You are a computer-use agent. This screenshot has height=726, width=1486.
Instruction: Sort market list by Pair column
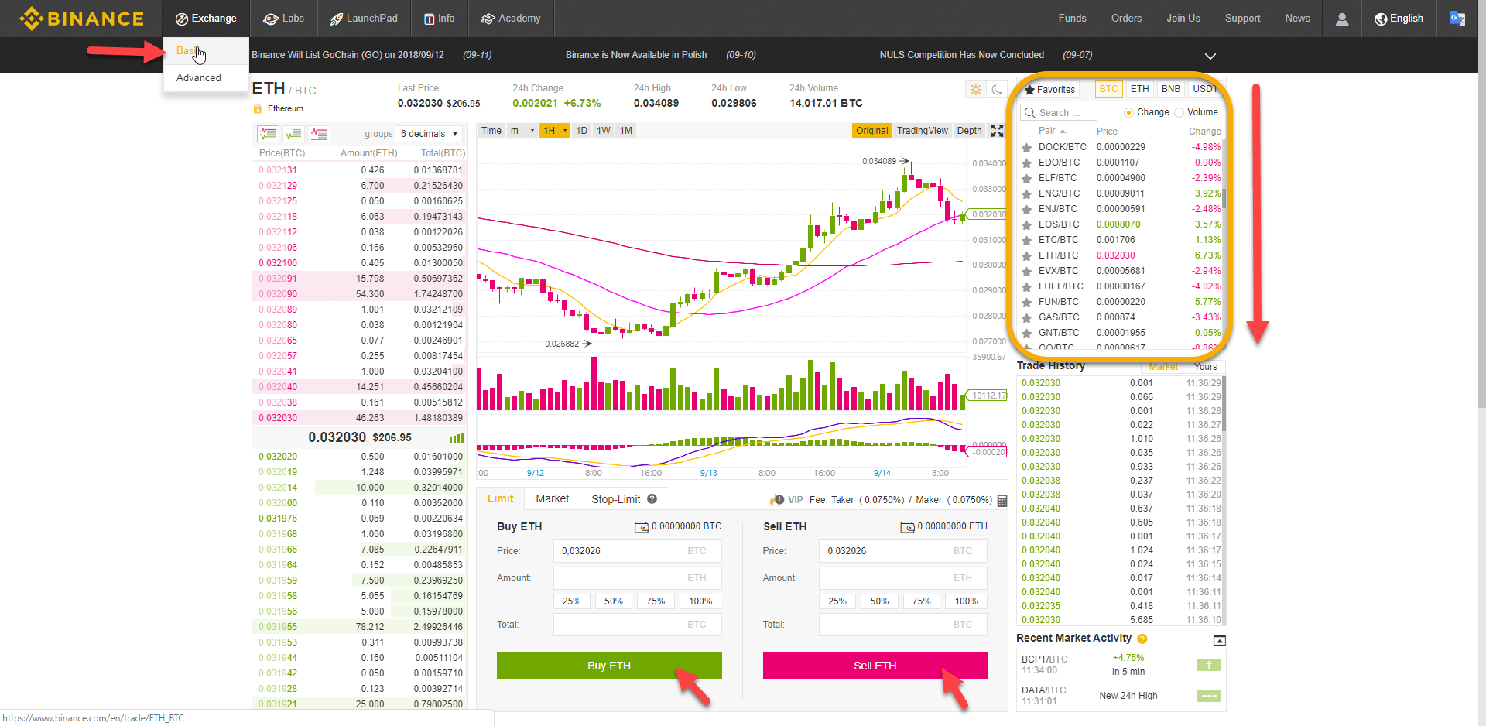coord(1052,131)
